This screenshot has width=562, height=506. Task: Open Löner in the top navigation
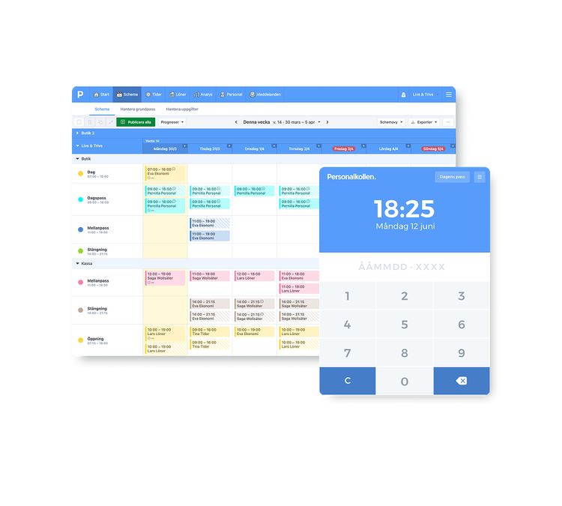tap(178, 94)
